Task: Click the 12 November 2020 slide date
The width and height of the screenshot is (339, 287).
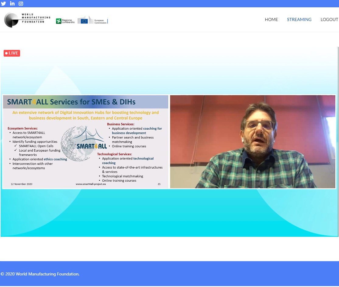Action: click(x=22, y=184)
